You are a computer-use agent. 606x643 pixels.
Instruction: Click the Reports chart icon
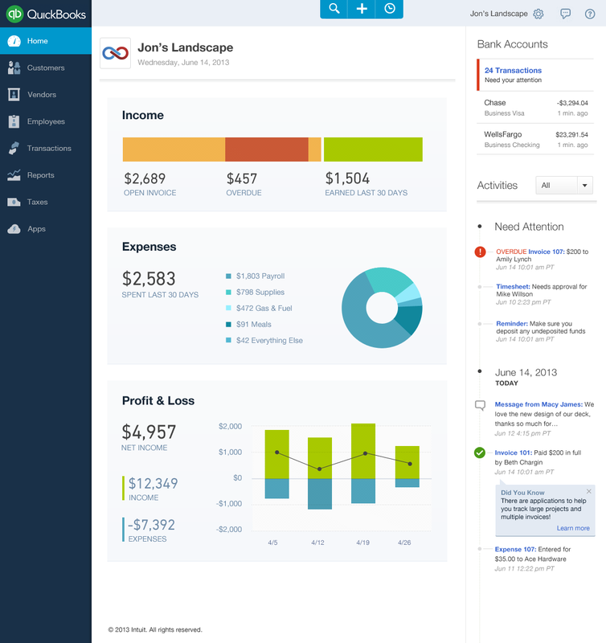tap(14, 175)
